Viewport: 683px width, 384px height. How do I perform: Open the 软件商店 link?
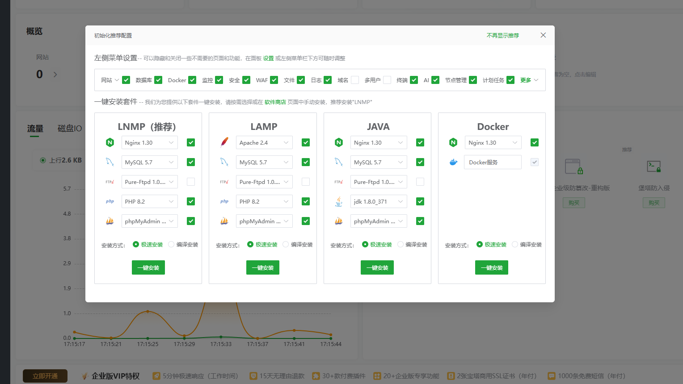coord(275,102)
